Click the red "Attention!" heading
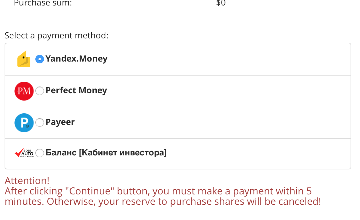 (x=27, y=181)
